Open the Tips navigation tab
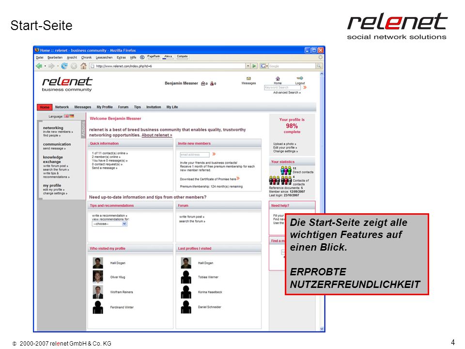Screen dimensions: 465x349 (137, 107)
